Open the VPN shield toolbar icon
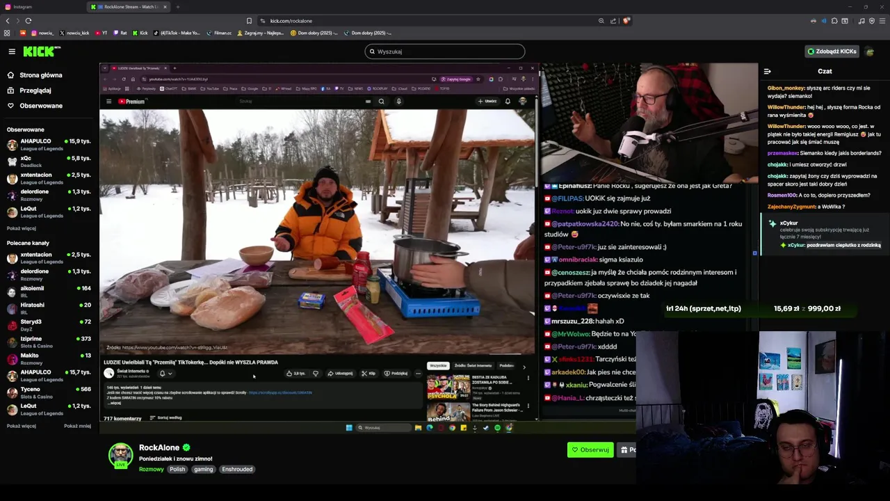The width and height of the screenshot is (890, 501). tap(872, 21)
